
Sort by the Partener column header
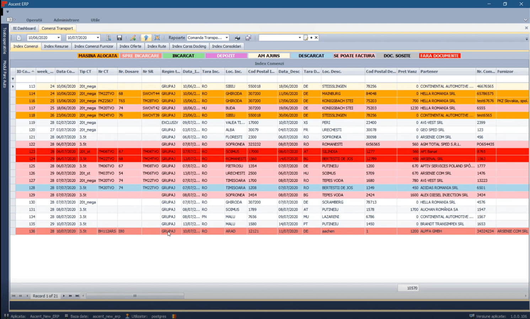pyautogui.click(x=447, y=71)
